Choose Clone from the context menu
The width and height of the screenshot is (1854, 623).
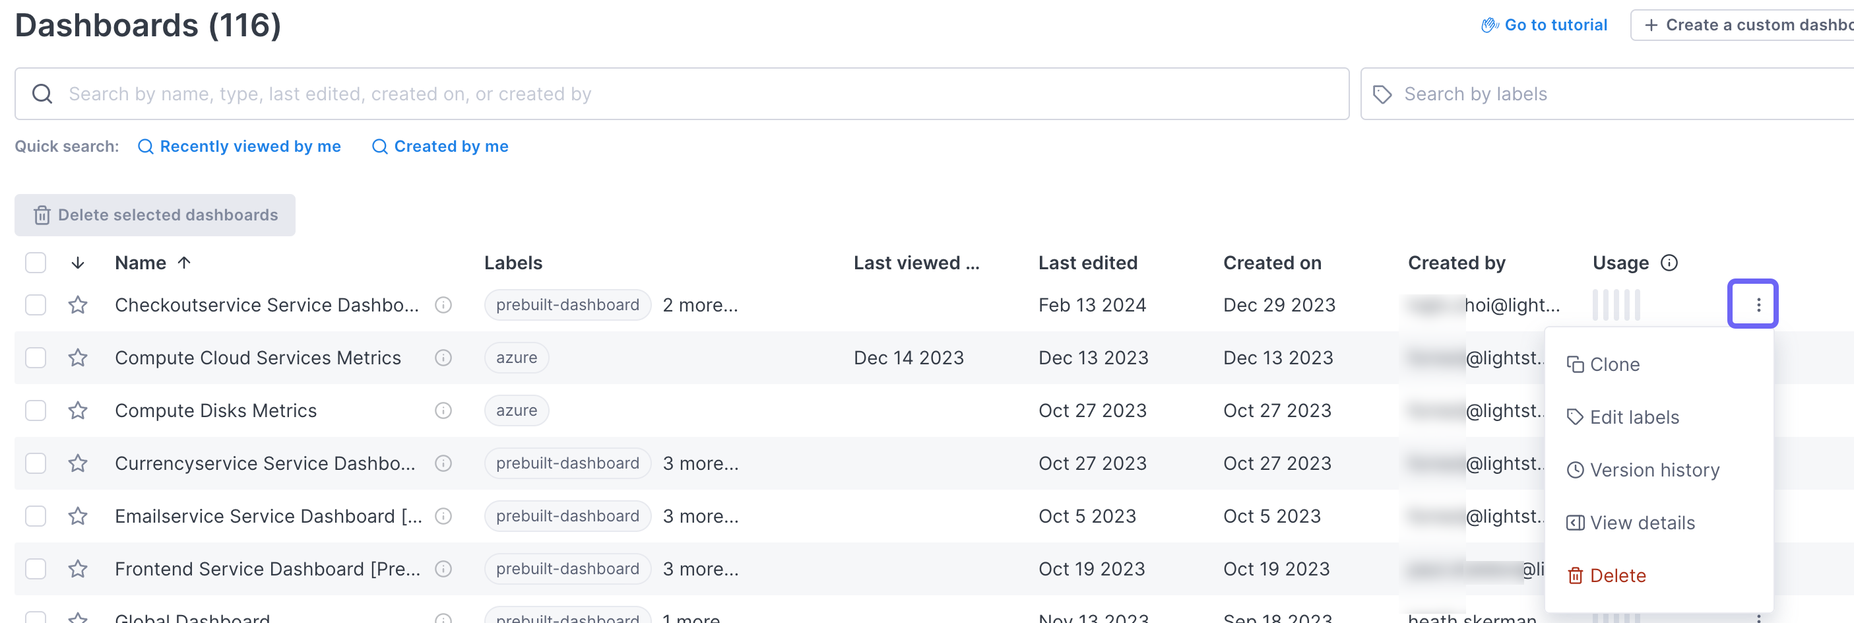tap(1614, 364)
